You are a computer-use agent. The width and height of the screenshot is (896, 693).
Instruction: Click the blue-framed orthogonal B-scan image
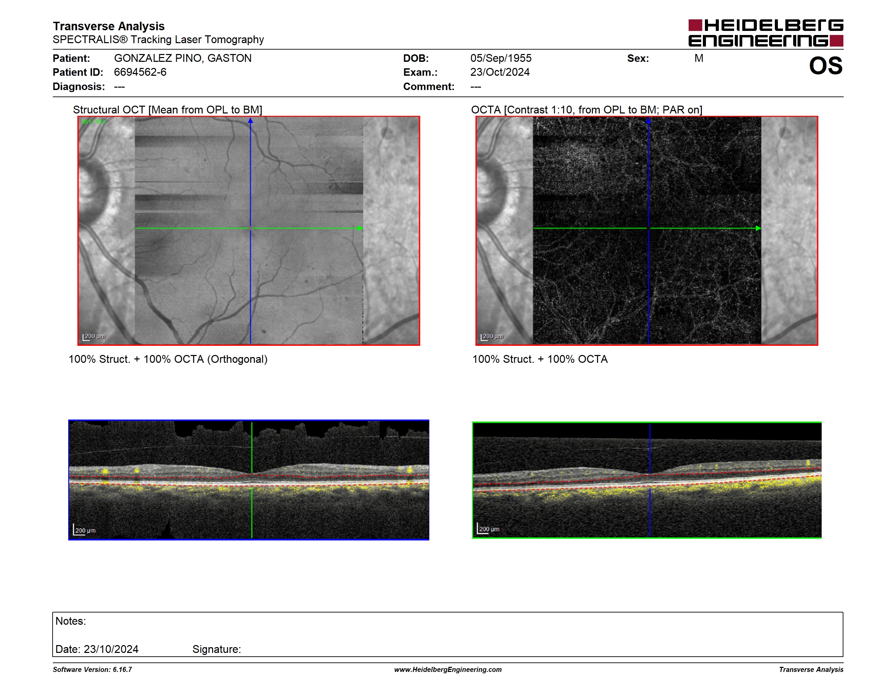coord(249,480)
